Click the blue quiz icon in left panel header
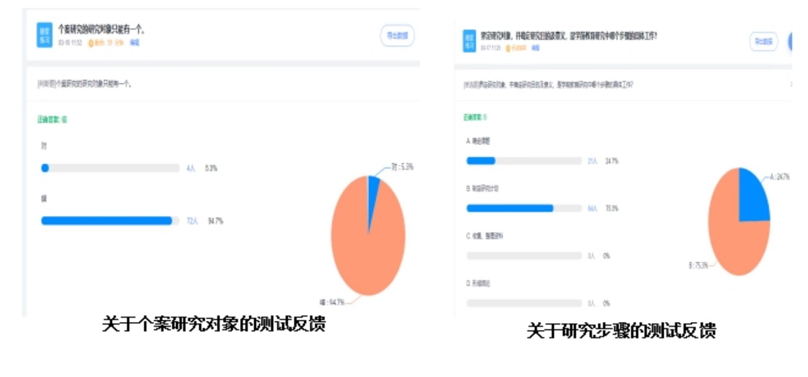Screen dimensions: 808x377 pyautogui.click(x=44, y=35)
